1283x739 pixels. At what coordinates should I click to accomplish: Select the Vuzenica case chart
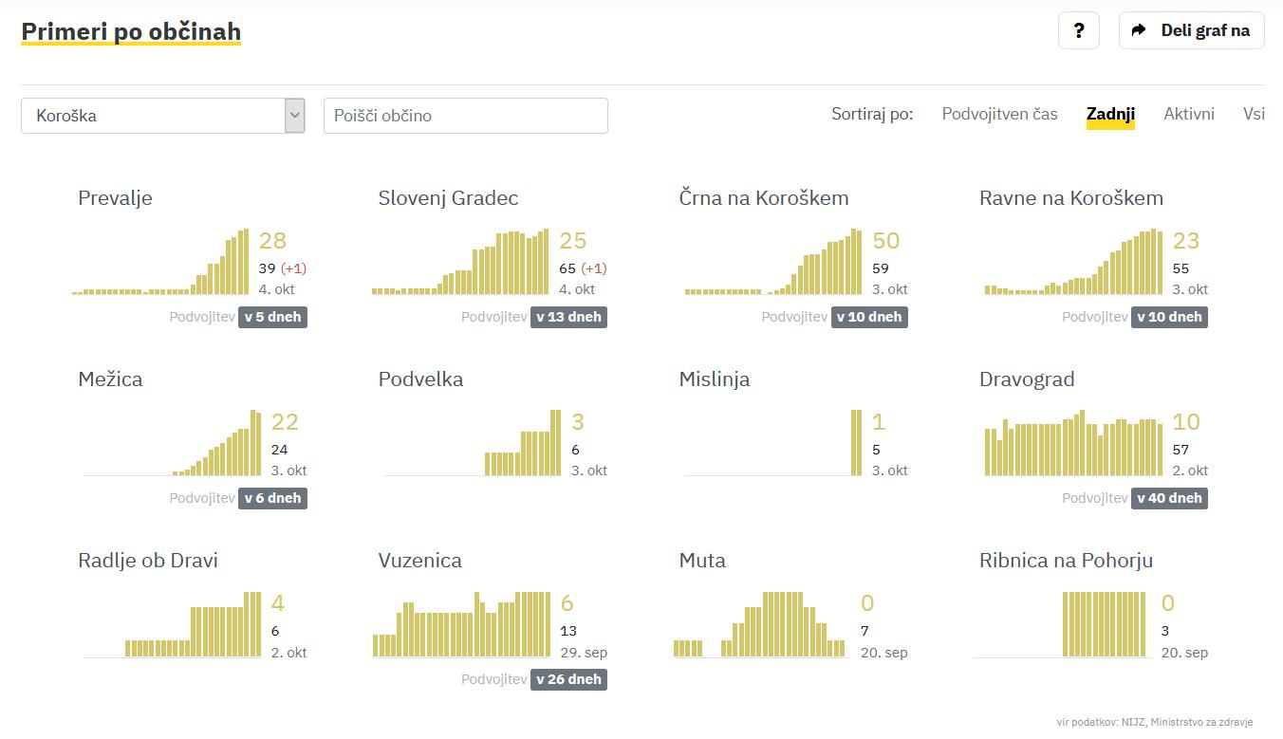click(x=461, y=625)
